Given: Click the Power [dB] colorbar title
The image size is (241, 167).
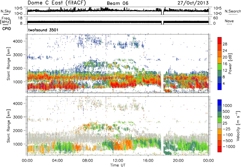Looking at the screenshot, I should [x=230, y=64].
